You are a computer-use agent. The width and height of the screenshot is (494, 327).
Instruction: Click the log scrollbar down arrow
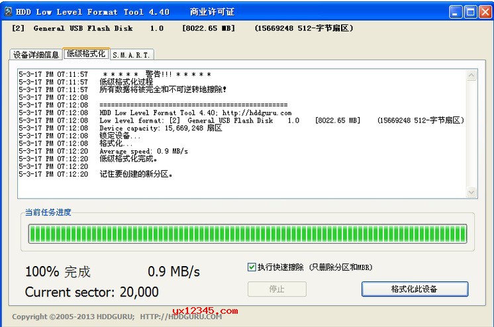click(471, 192)
